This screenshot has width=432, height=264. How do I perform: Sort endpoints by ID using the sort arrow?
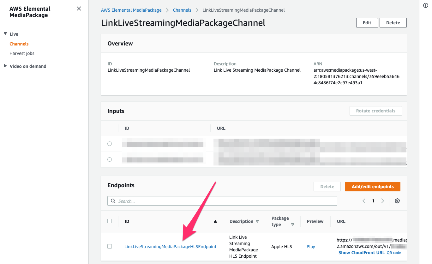pos(216,221)
